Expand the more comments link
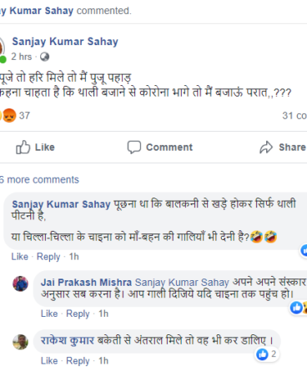Viewport: 307px width, 371px height. coord(39,180)
